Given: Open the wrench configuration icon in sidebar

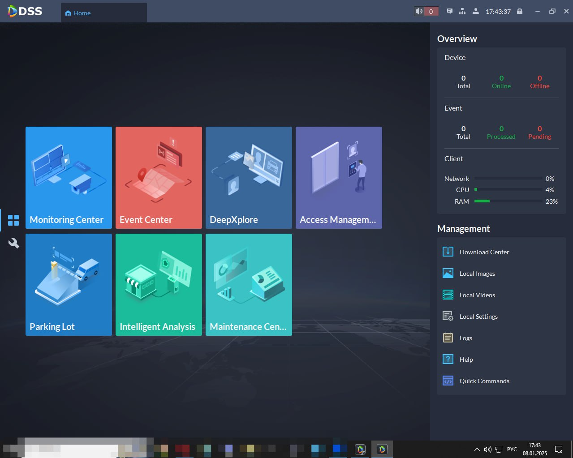Looking at the screenshot, I should (x=13, y=243).
